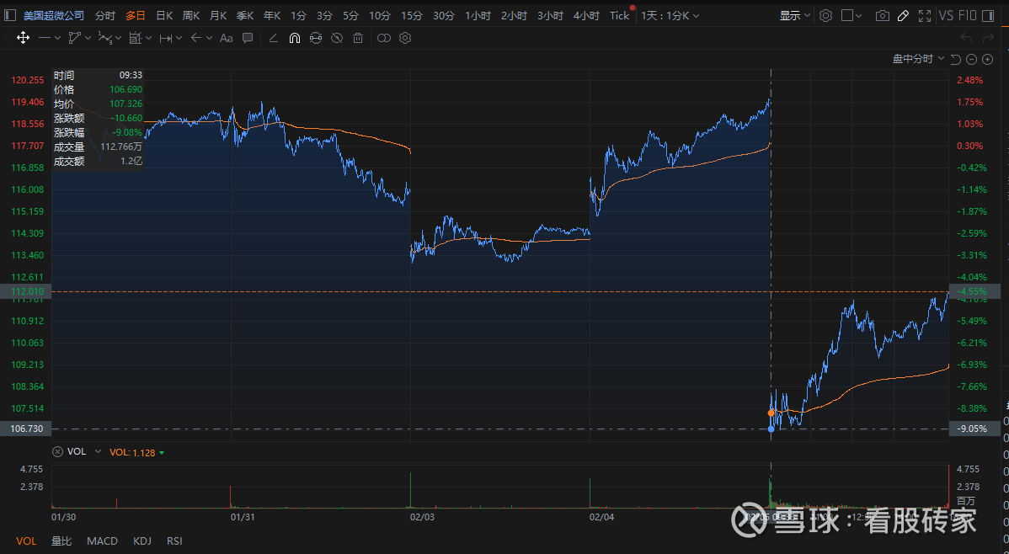Switch to 周K chart tab
1009x554 pixels.
coord(191,15)
